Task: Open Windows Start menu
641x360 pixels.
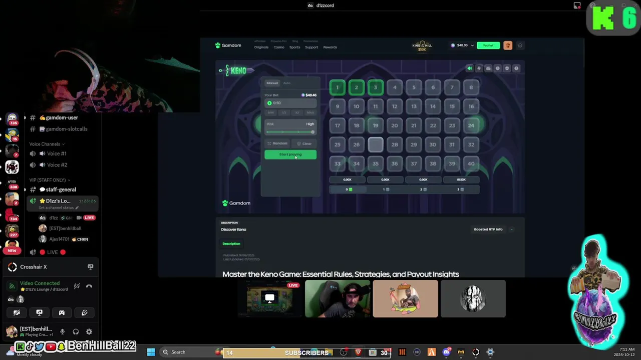Action: point(151,352)
